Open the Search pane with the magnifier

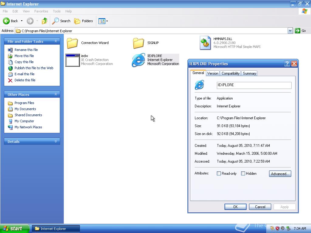click(x=61, y=21)
